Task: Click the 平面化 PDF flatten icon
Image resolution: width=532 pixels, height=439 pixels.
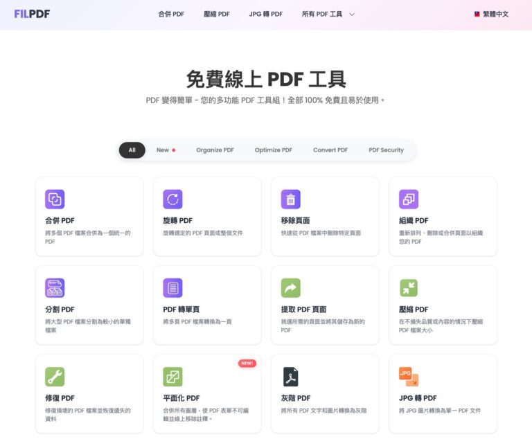Action: pos(172,377)
